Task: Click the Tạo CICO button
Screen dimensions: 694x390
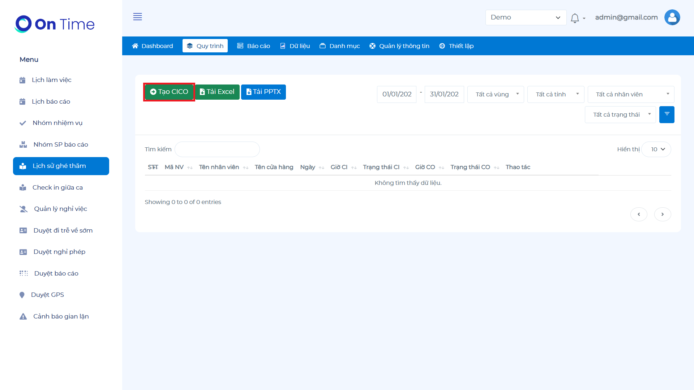Action: point(169,92)
